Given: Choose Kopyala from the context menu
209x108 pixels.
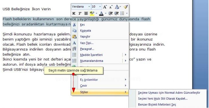Looking at the screenshot, I should [x=100, y=31].
